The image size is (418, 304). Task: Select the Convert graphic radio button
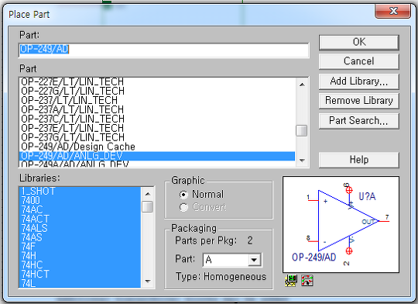click(x=183, y=207)
